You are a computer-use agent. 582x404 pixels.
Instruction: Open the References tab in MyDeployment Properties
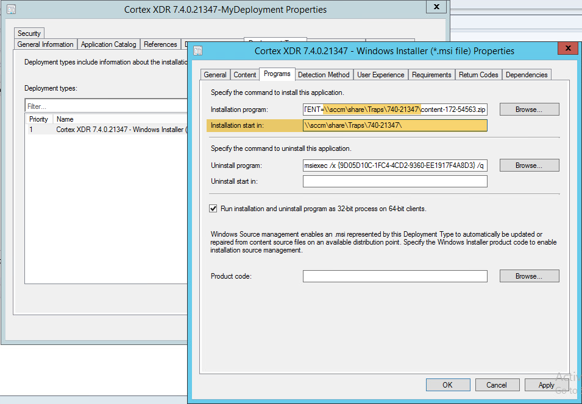160,44
